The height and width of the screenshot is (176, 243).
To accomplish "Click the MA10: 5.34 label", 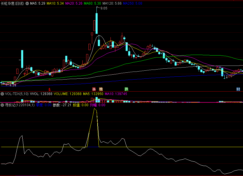I will tap(55, 3).
